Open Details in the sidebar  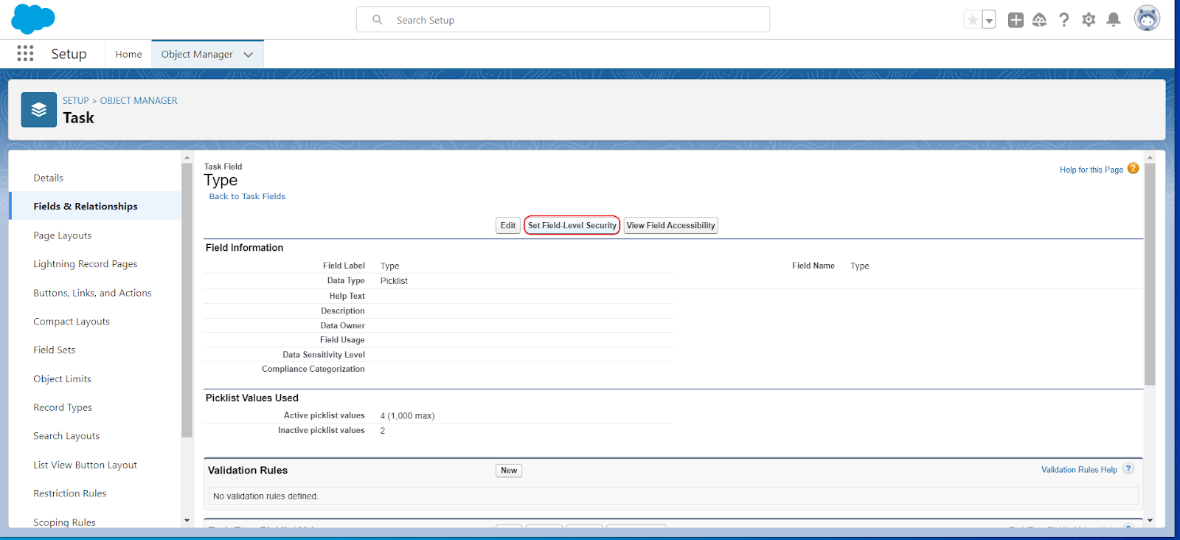48,178
